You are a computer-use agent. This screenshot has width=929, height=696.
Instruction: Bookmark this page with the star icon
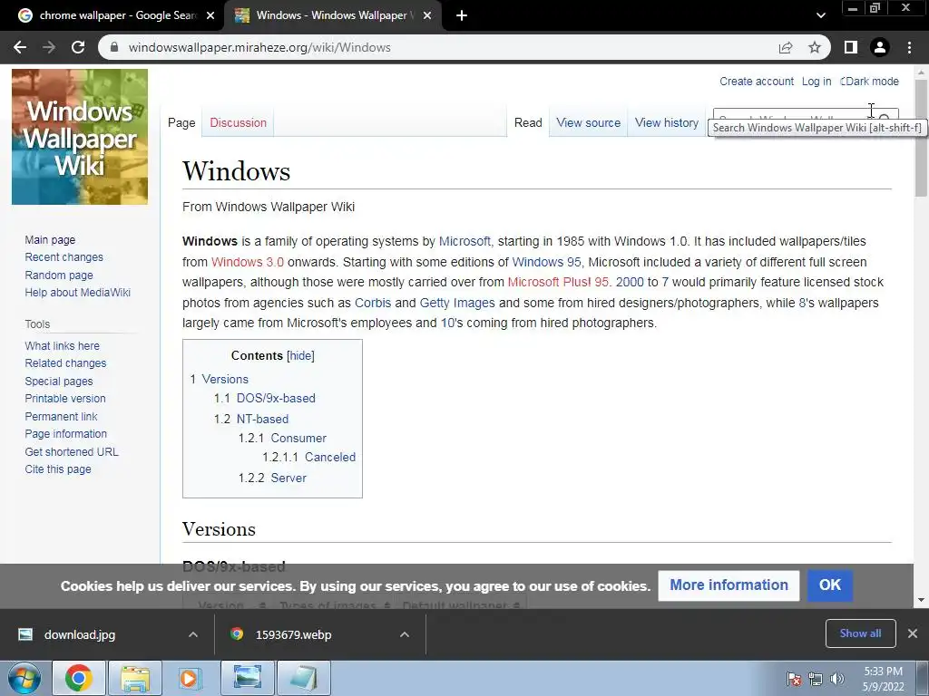pyautogui.click(x=815, y=47)
